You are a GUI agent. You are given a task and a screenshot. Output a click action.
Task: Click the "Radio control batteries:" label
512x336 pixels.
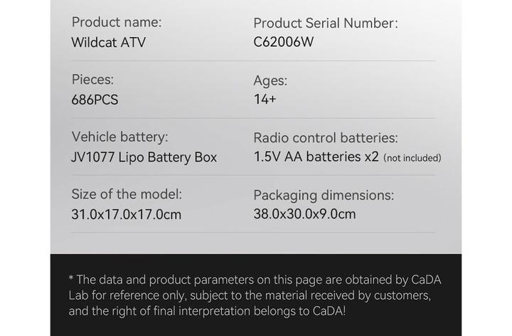[x=325, y=137]
